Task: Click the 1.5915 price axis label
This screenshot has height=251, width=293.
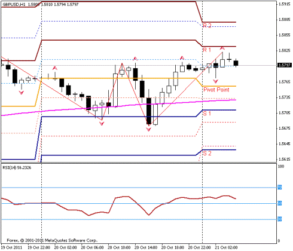Action: pyautogui.click(x=285, y=4)
